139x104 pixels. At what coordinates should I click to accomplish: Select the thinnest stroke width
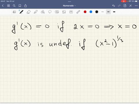(x=103, y=12)
